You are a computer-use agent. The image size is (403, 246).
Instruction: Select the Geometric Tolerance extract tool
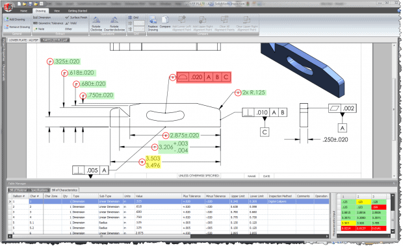[x=48, y=23]
